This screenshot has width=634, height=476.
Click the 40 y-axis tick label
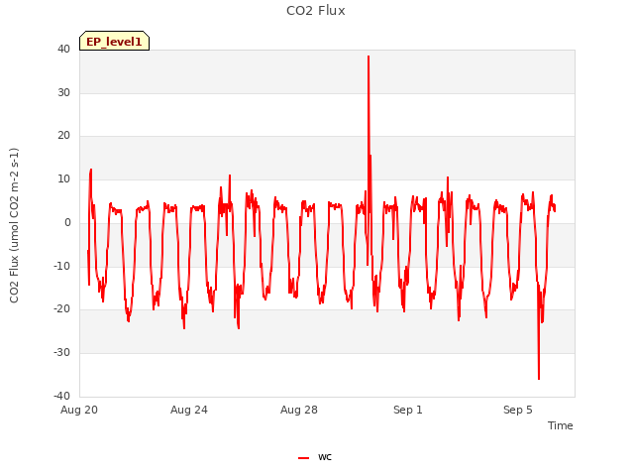point(63,49)
